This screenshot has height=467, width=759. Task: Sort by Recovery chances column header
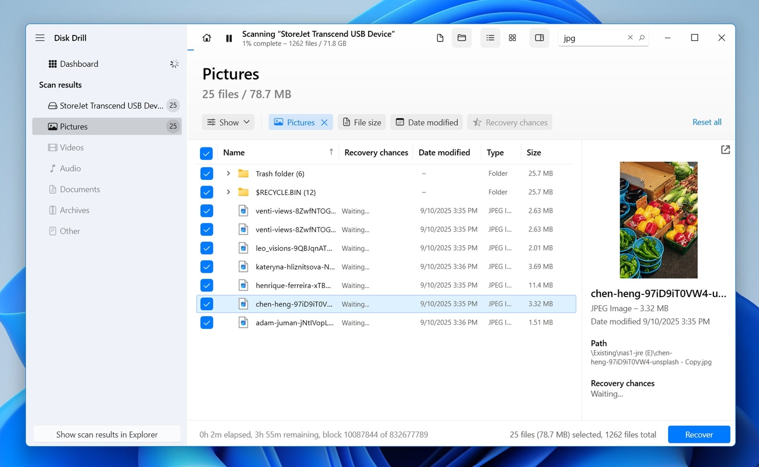point(376,153)
